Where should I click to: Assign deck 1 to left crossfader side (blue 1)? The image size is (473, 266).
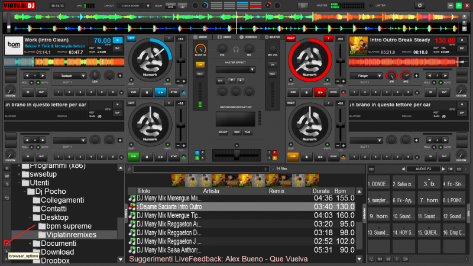click(197, 153)
